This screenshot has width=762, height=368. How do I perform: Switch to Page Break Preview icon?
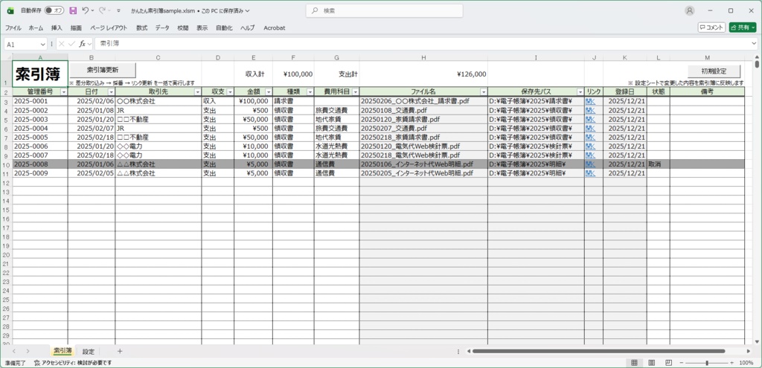669,363
